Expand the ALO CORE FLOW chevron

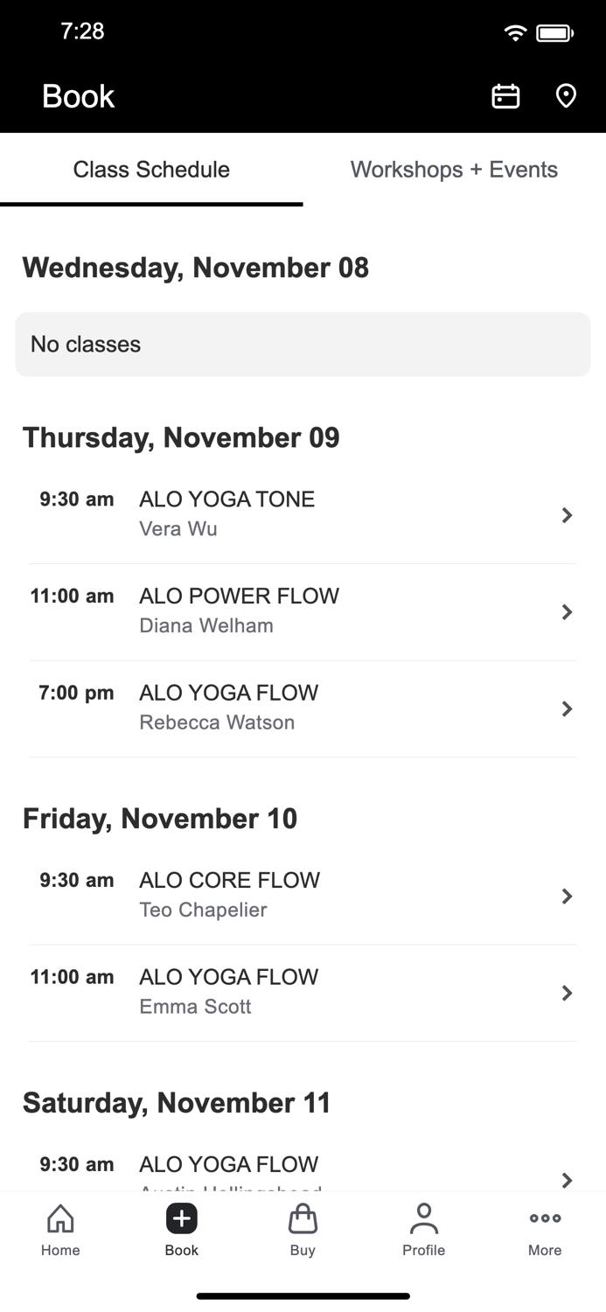tap(567, 897)
